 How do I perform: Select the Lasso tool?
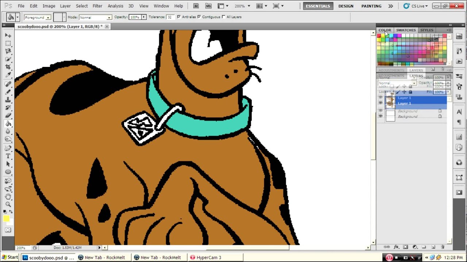point(8,51)
